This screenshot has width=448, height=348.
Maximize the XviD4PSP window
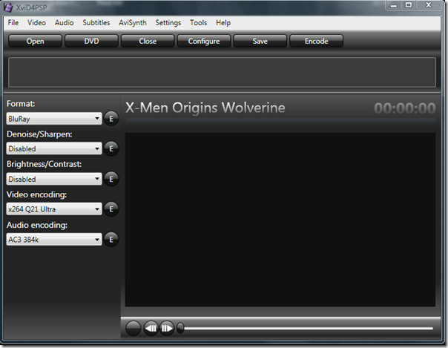coord(409,5)
